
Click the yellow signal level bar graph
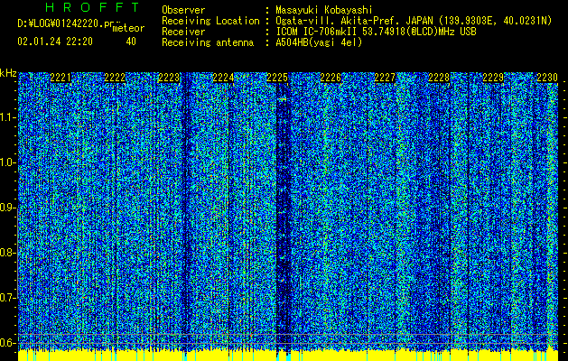[x=288, y=356]
